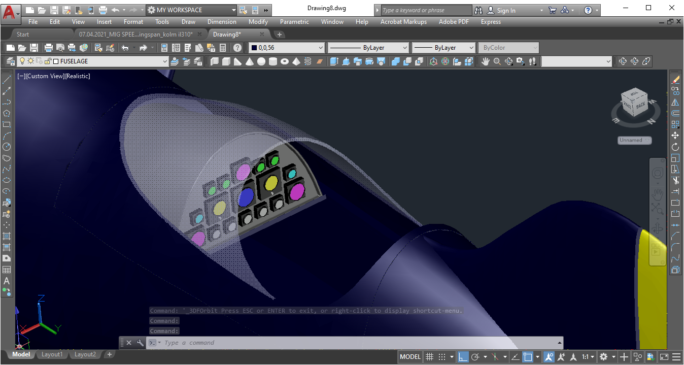The image size is (684, 365).
Task: Toggle polar tracking in status bar
Action: click(475, 357)
